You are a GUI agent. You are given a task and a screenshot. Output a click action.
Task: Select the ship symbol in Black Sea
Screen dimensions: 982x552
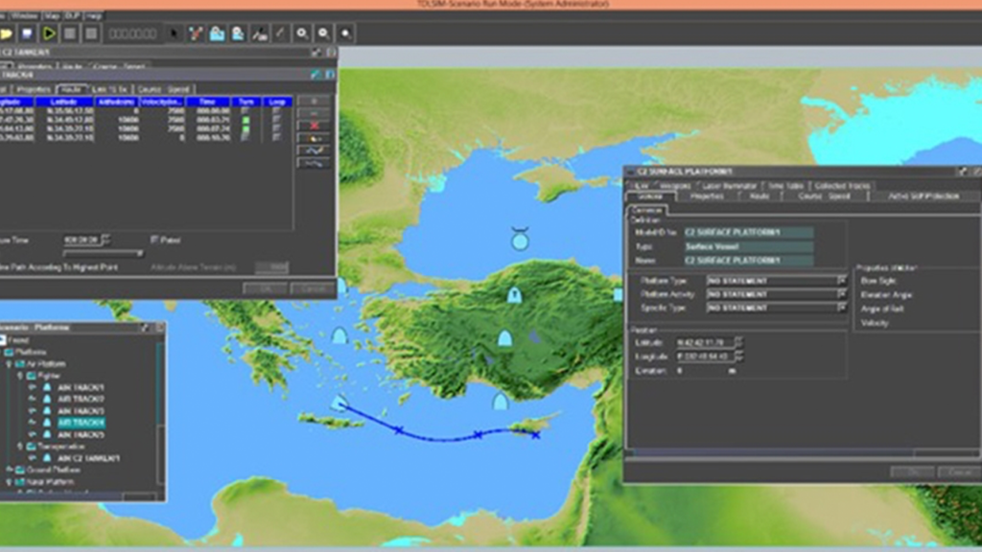[520, 239]
